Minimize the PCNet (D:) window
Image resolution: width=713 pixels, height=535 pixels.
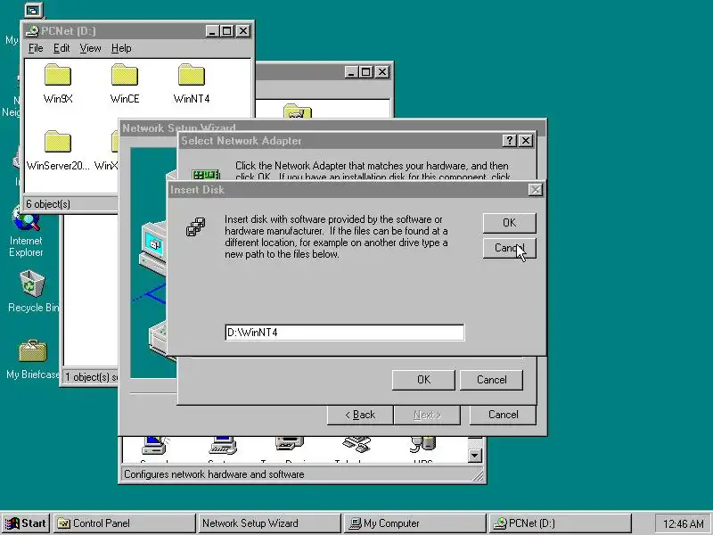[x=212, y=31]
